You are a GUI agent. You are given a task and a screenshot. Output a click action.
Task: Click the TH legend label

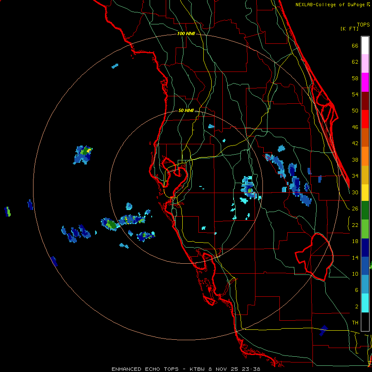355,322
